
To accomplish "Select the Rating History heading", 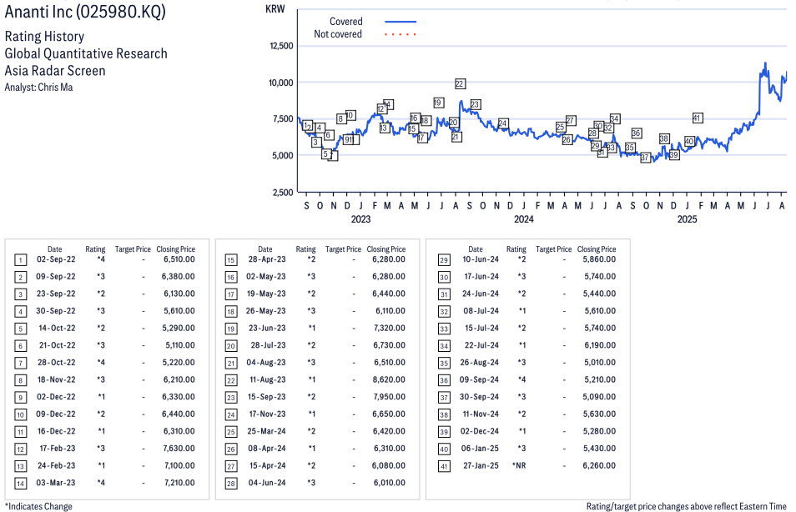I will pos(45,37).
